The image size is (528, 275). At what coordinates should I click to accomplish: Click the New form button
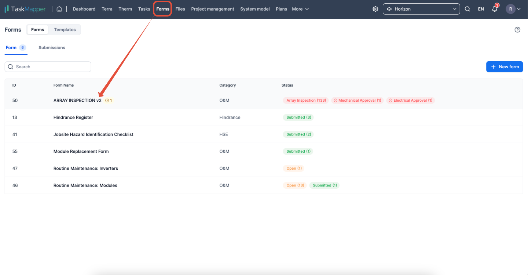505,67
